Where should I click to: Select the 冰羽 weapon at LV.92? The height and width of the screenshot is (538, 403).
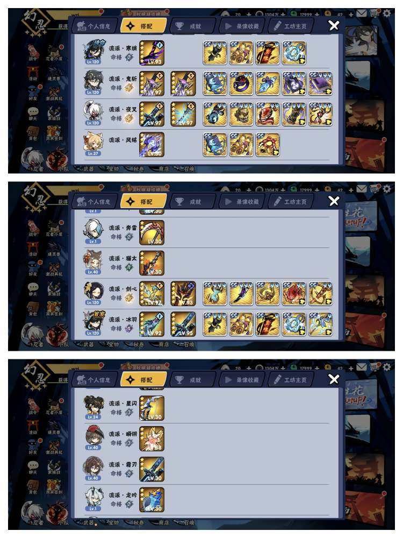[x=152, y=324]
